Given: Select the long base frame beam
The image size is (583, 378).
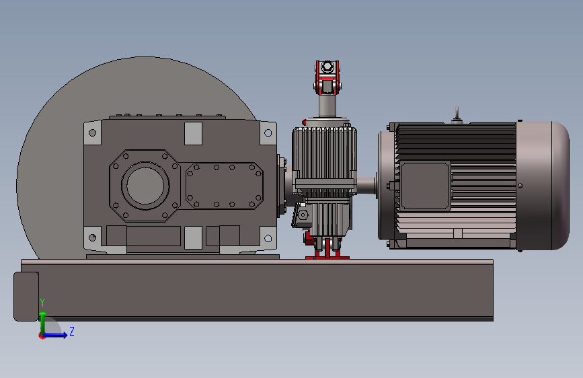Looking at the screenshot, I should (x=258, y=290).
